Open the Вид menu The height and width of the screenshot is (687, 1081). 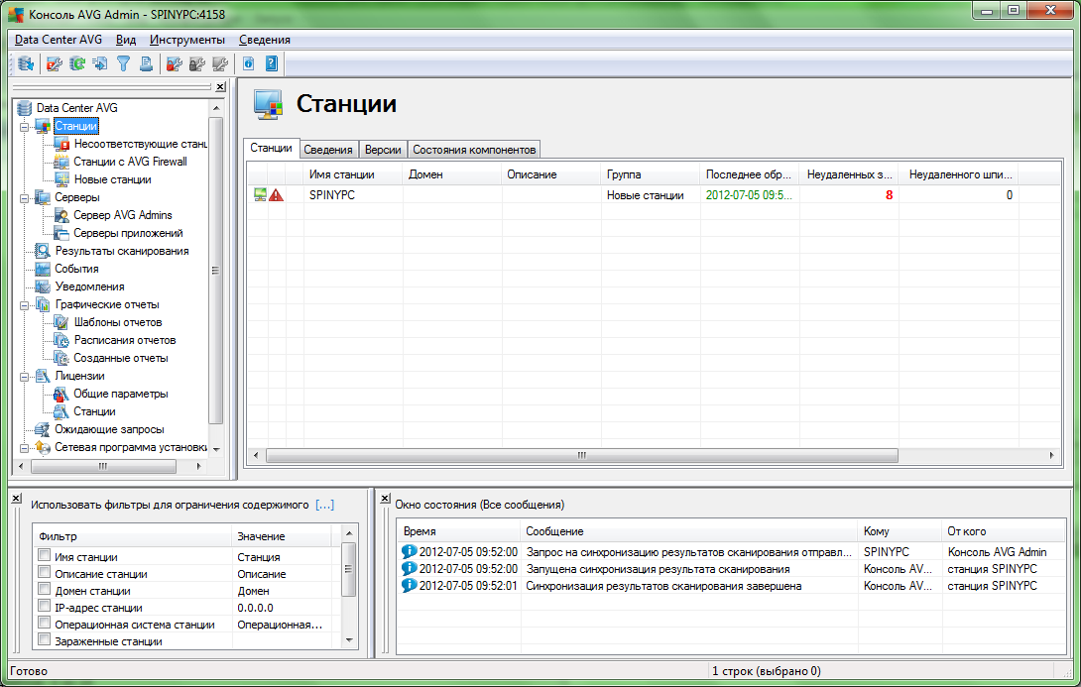126,40
